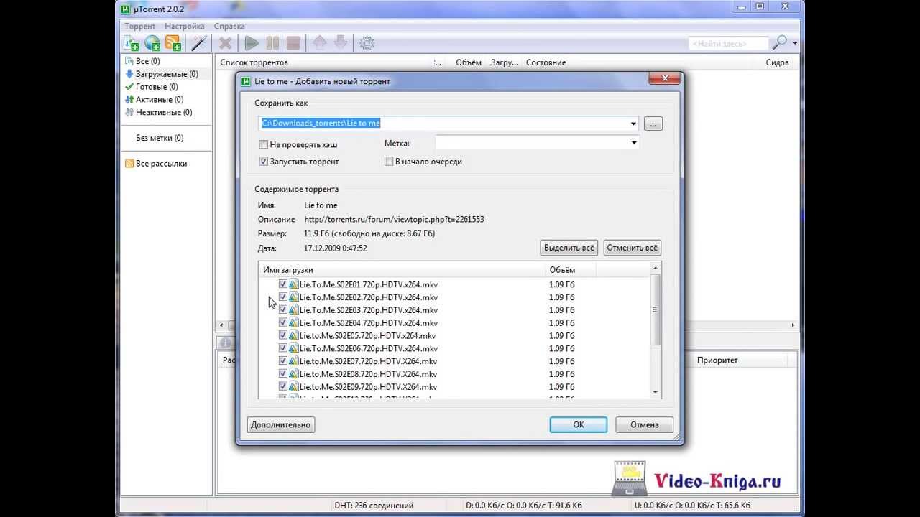Click 'Отменить всё' button
Screen dimensions: 920x517
click(632, 248)
